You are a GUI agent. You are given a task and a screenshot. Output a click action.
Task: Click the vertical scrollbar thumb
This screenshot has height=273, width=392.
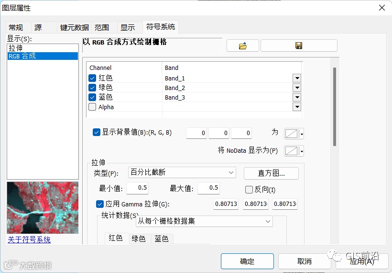(335, 107)
